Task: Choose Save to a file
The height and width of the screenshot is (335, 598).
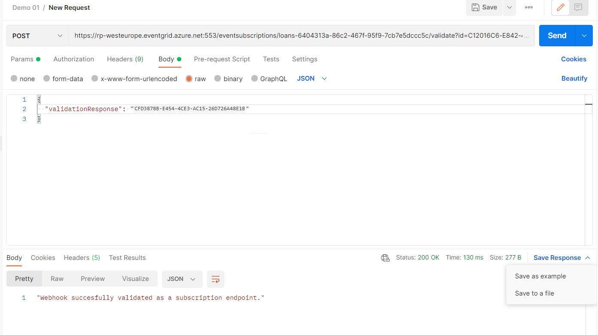Action: tap(534, 293)
